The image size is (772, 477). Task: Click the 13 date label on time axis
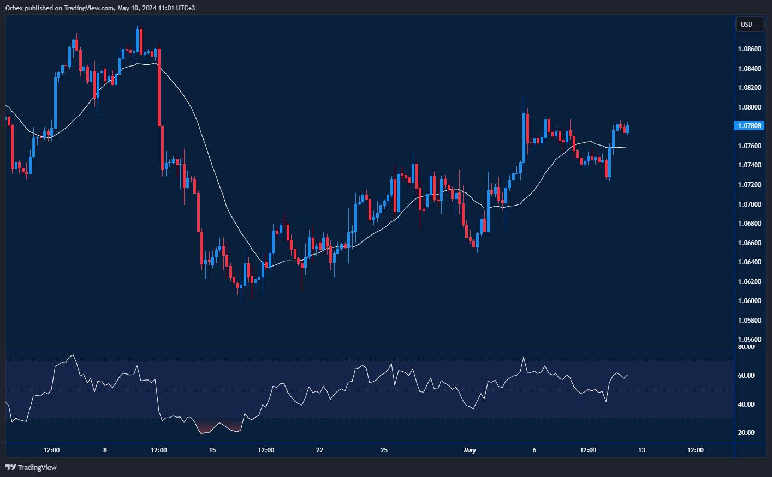click(642, 450)
